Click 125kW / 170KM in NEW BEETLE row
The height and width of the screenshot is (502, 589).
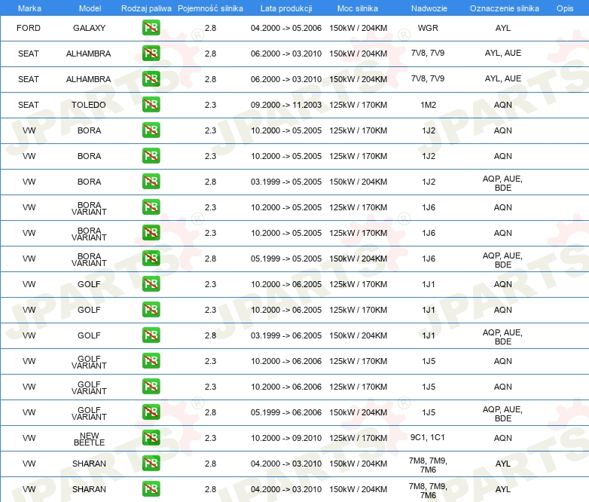359,438
